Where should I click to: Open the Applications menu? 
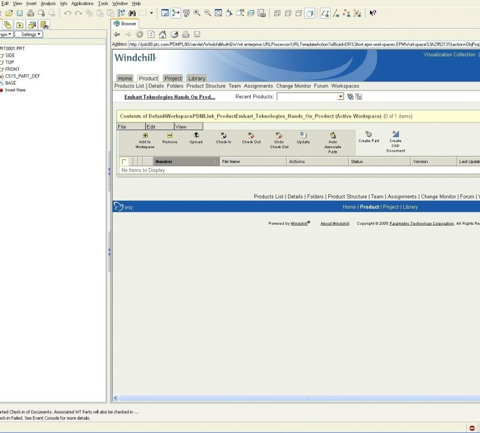coord(82,4)
